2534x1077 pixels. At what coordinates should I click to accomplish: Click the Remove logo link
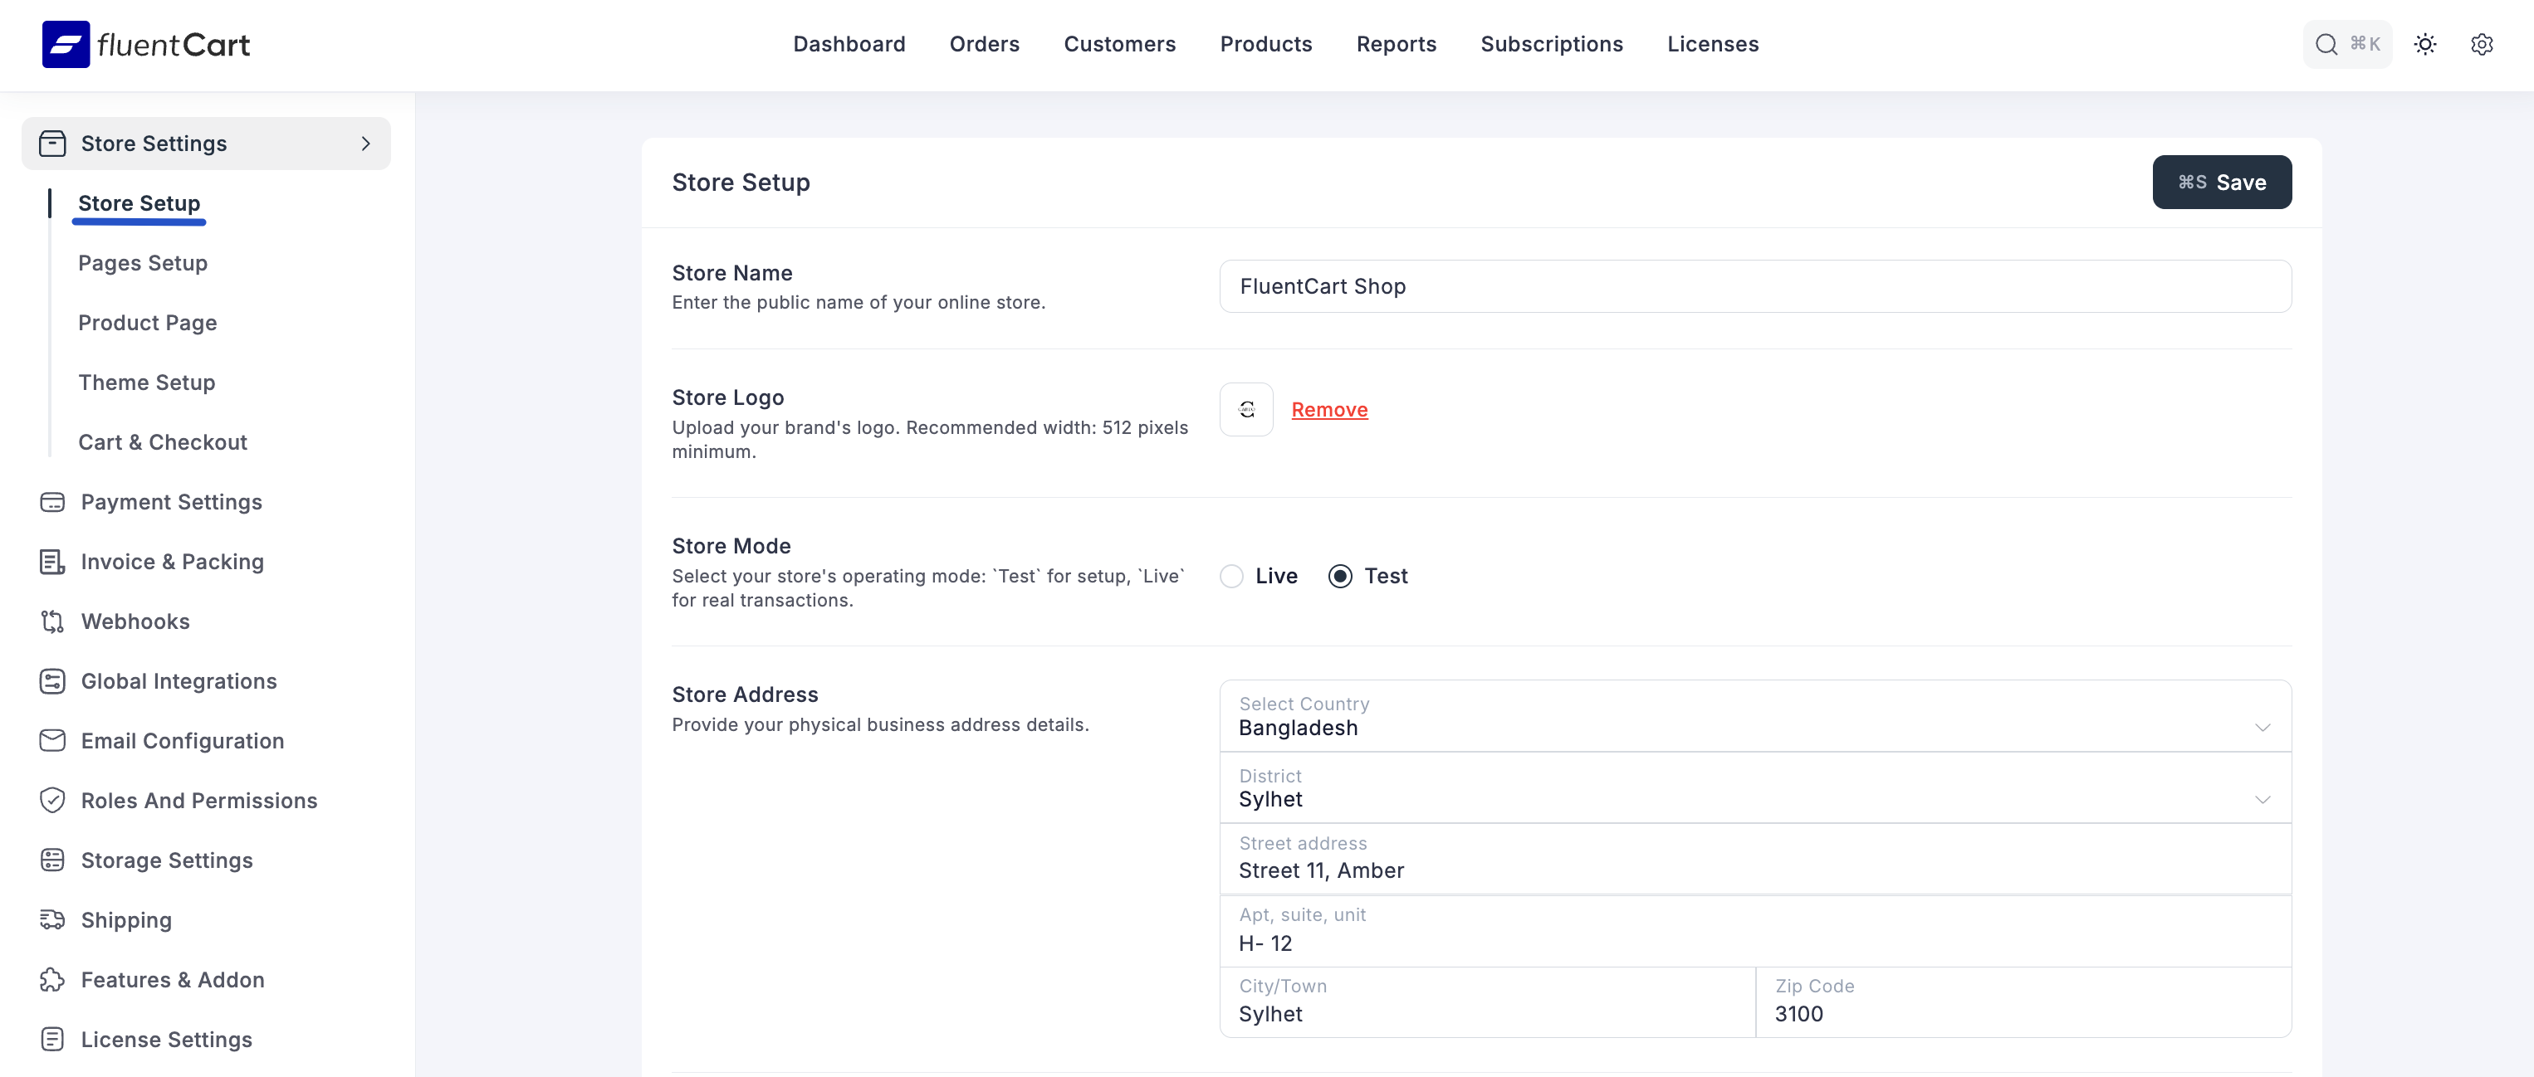tap(1329, 410)
